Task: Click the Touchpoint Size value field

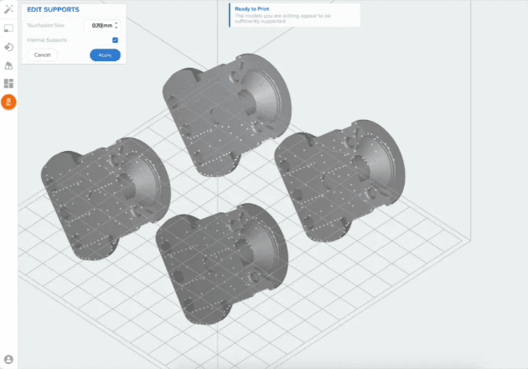Action: point(100,26)
